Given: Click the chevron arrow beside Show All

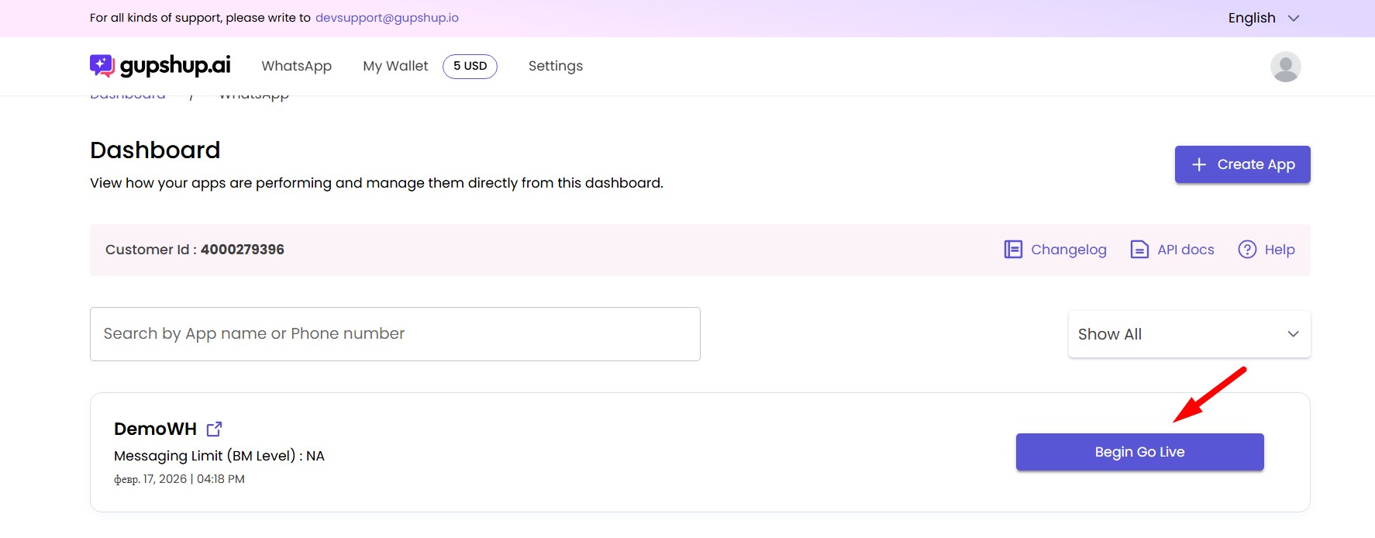Looking at the screenshot, I should [1293, 334].
